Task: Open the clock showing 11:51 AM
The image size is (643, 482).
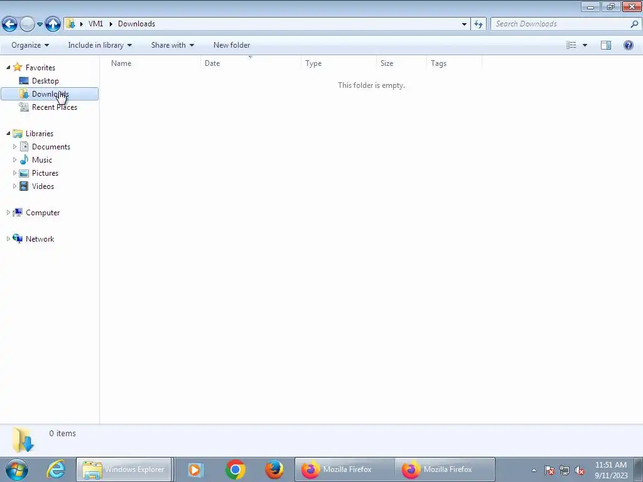Action: (611, 470)
